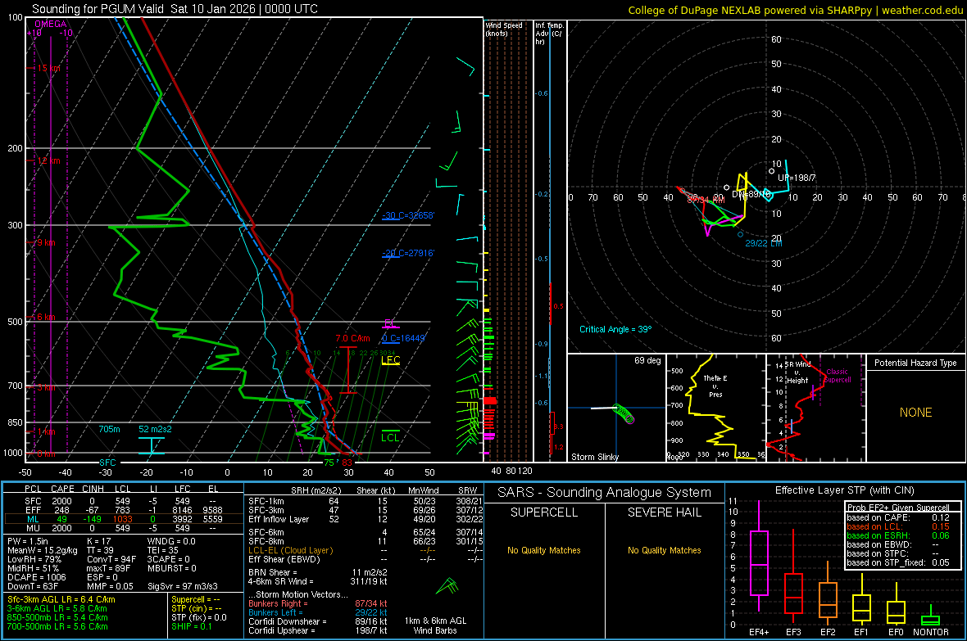Click the 'Wind Speed (knots)' panel header
This screenshot has width=967, height=641.
click(x=504, y=29)
